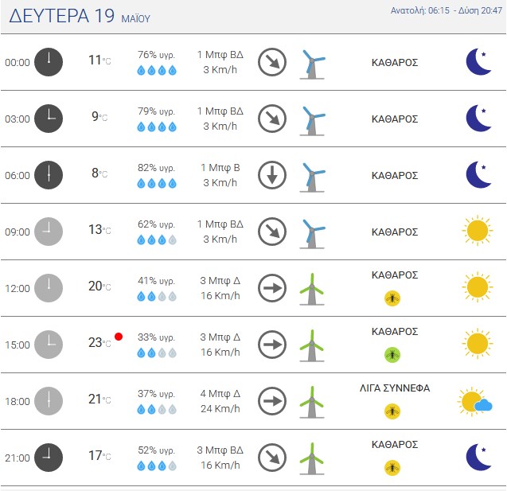The width and height of the screenshot is (507, 491).
Task: Click the sunrise and sunset times text
Action: pos(447,10)
